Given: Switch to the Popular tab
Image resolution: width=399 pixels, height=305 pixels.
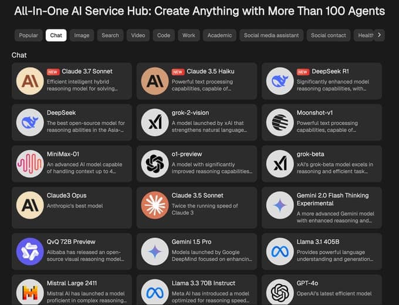Looking at the screenshot, I should point(29,35).
